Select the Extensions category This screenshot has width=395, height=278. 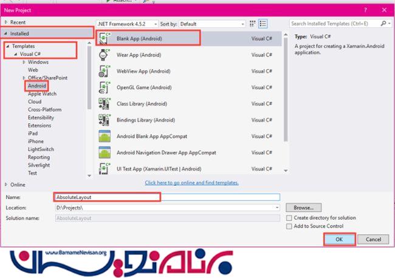click(39, 125)
